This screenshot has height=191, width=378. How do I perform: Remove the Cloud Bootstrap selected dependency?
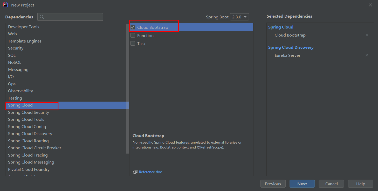coord(367,35)
